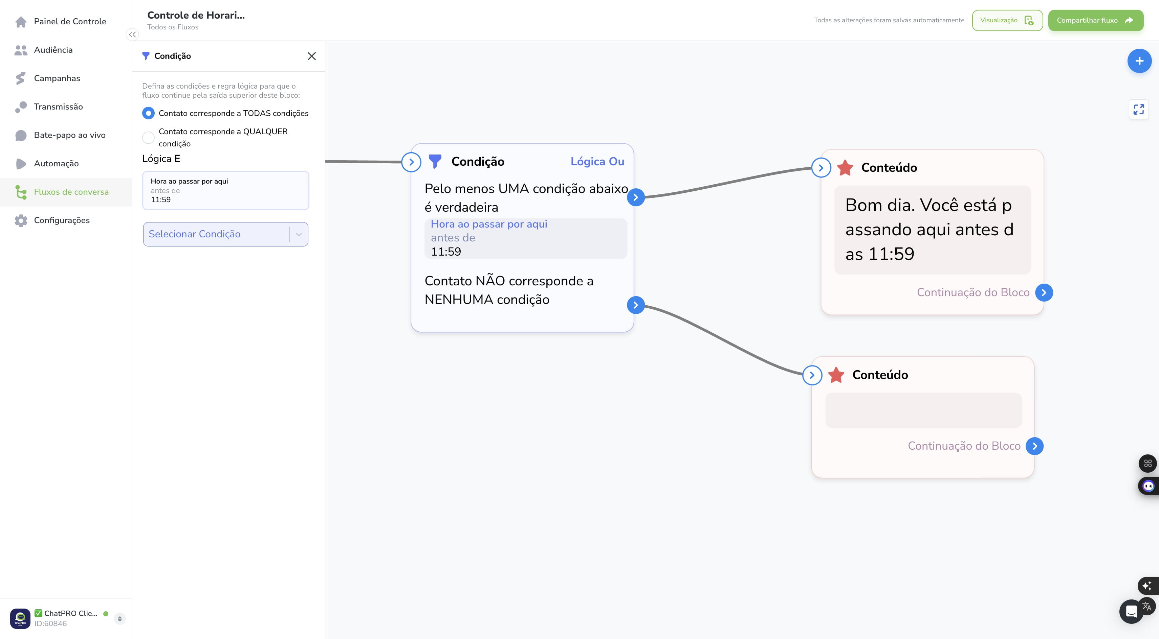Image resolution: width=1159 pixels, height=639 pixels.
Task: Click the green flow icon for Fluxos
Action: 21,192
